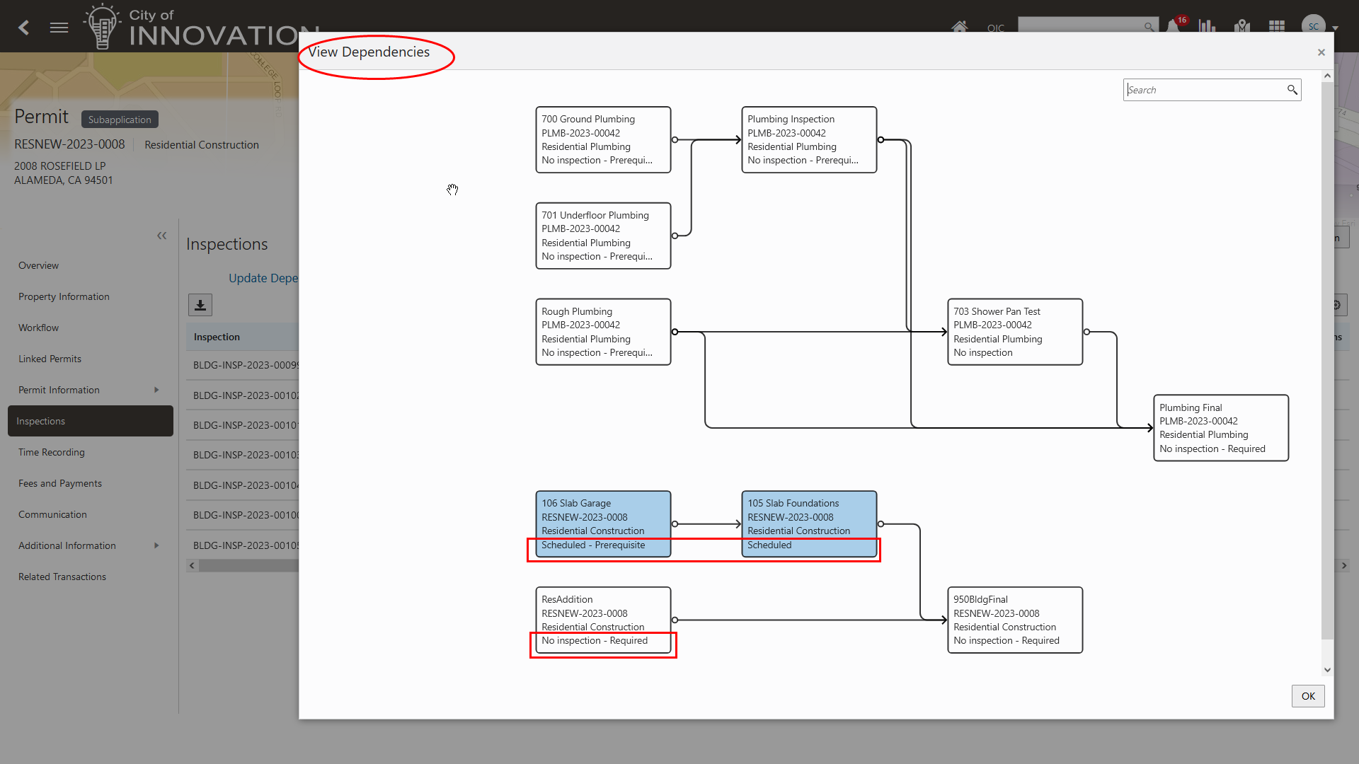Click the header search magnifier
The width and height of the screenshot is (1359, 764).
(x=1149, y=27)
